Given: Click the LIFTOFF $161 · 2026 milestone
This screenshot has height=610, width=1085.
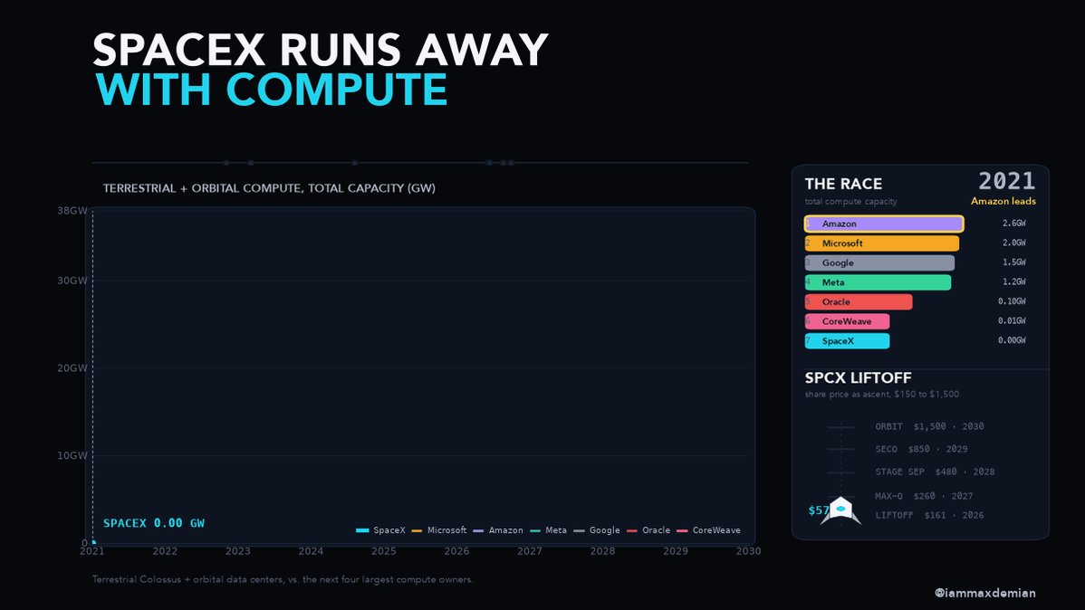Looking at the screenshot, I should click(929, 515).
